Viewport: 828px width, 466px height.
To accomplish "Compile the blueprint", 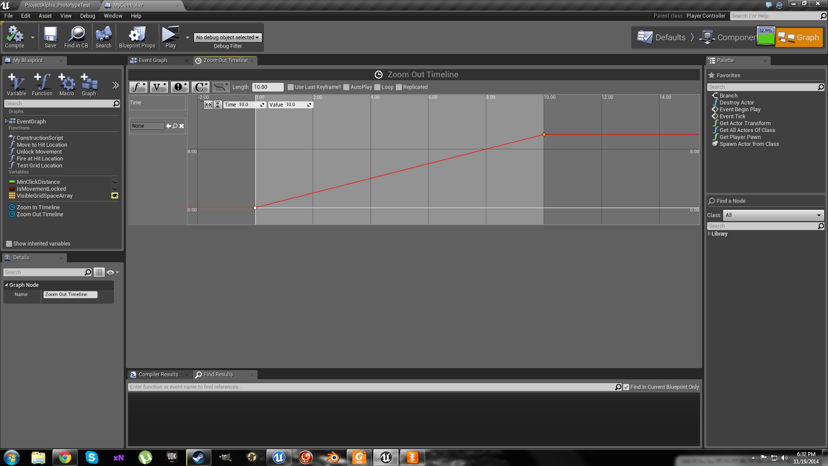I will pyautogui.click(x=14, y=37).
